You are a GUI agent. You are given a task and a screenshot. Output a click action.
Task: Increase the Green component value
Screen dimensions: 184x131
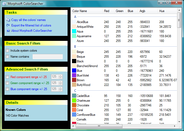[x=60, y=82]
